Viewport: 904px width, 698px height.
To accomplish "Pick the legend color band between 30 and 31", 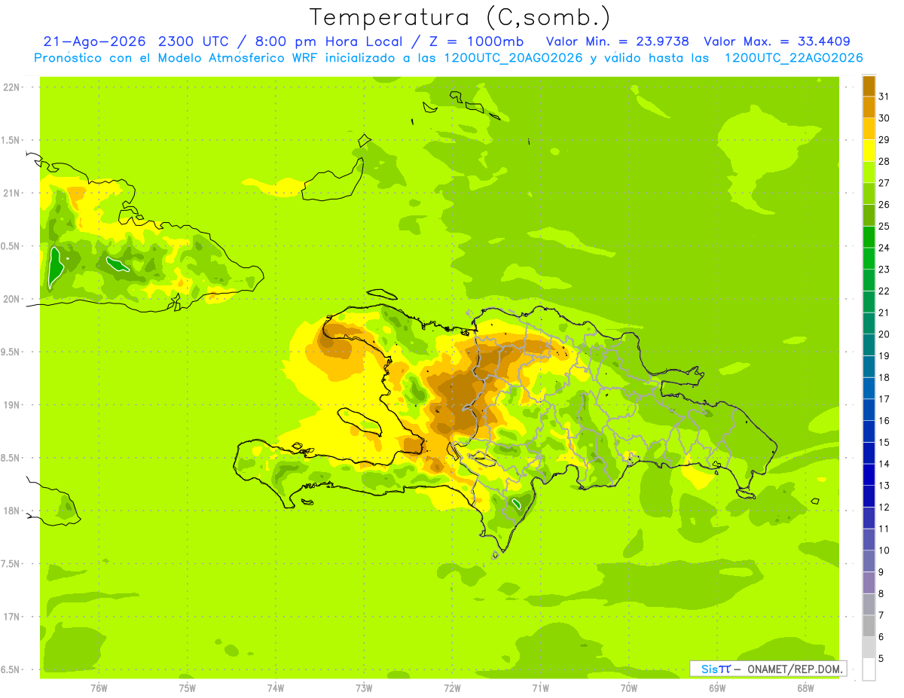I will [869, 108].
